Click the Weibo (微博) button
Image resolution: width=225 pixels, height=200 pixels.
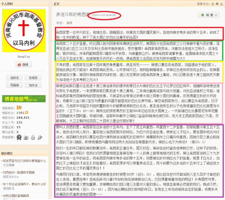pyautogui.click(x=24, y=64)
